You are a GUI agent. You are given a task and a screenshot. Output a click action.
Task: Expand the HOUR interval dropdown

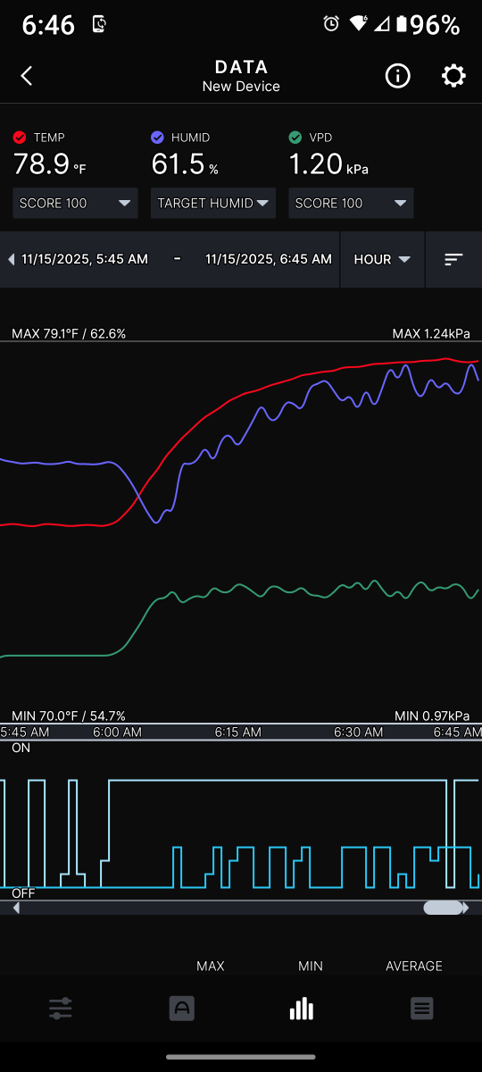(382, 259)
